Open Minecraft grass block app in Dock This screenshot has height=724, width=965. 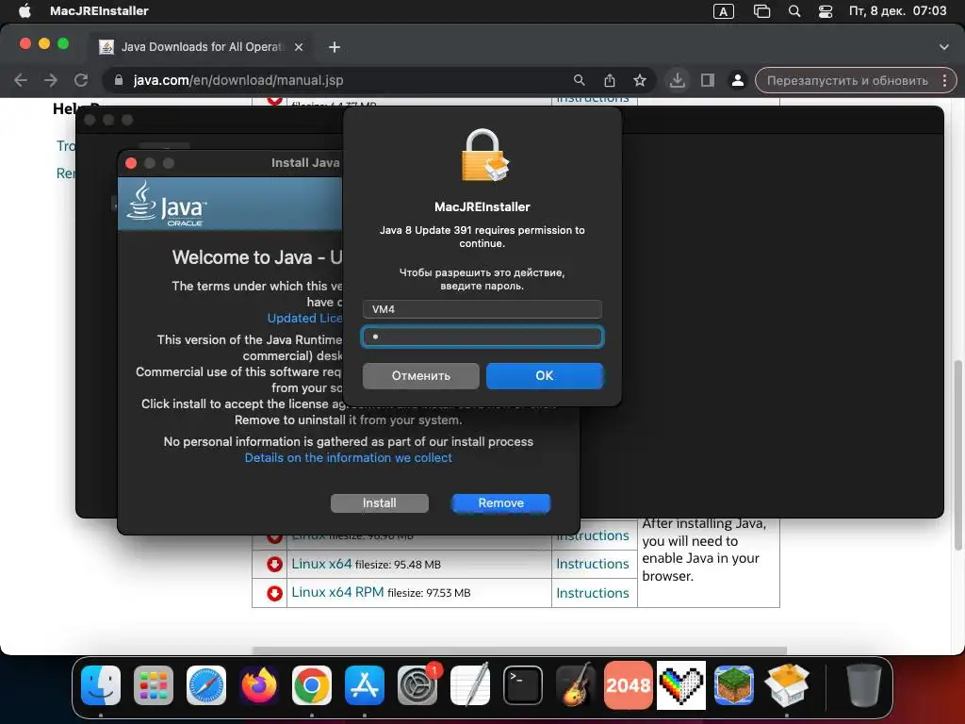[x=733, y=684]
